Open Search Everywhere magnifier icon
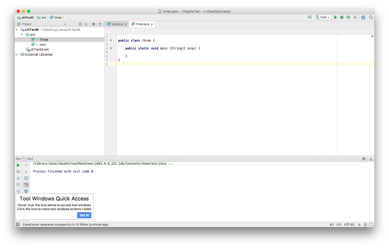The image size is (389, 248). pyautogui.click(x=371, y=17)
